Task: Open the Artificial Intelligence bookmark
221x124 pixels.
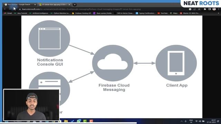Action: 39,13
